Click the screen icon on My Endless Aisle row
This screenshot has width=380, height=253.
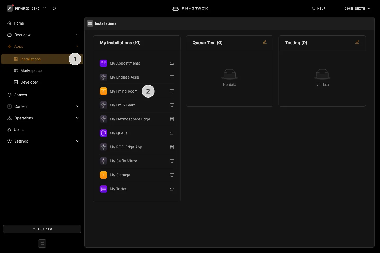click(x=172, y=77)
